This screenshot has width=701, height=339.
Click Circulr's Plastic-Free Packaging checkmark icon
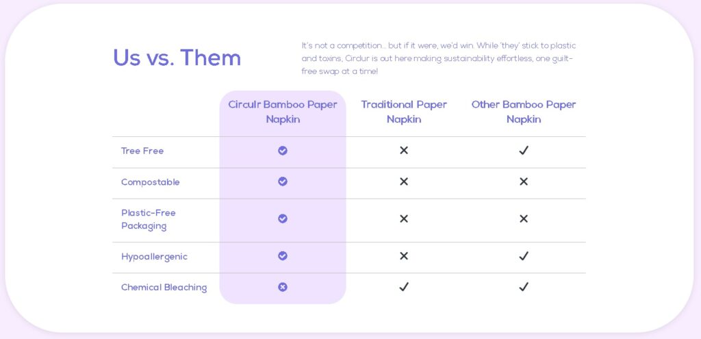(283, 218)
